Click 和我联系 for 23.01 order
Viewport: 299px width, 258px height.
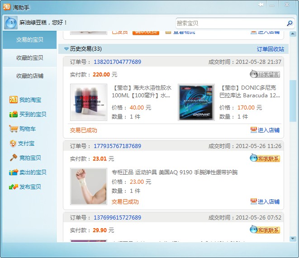point(265,158)
